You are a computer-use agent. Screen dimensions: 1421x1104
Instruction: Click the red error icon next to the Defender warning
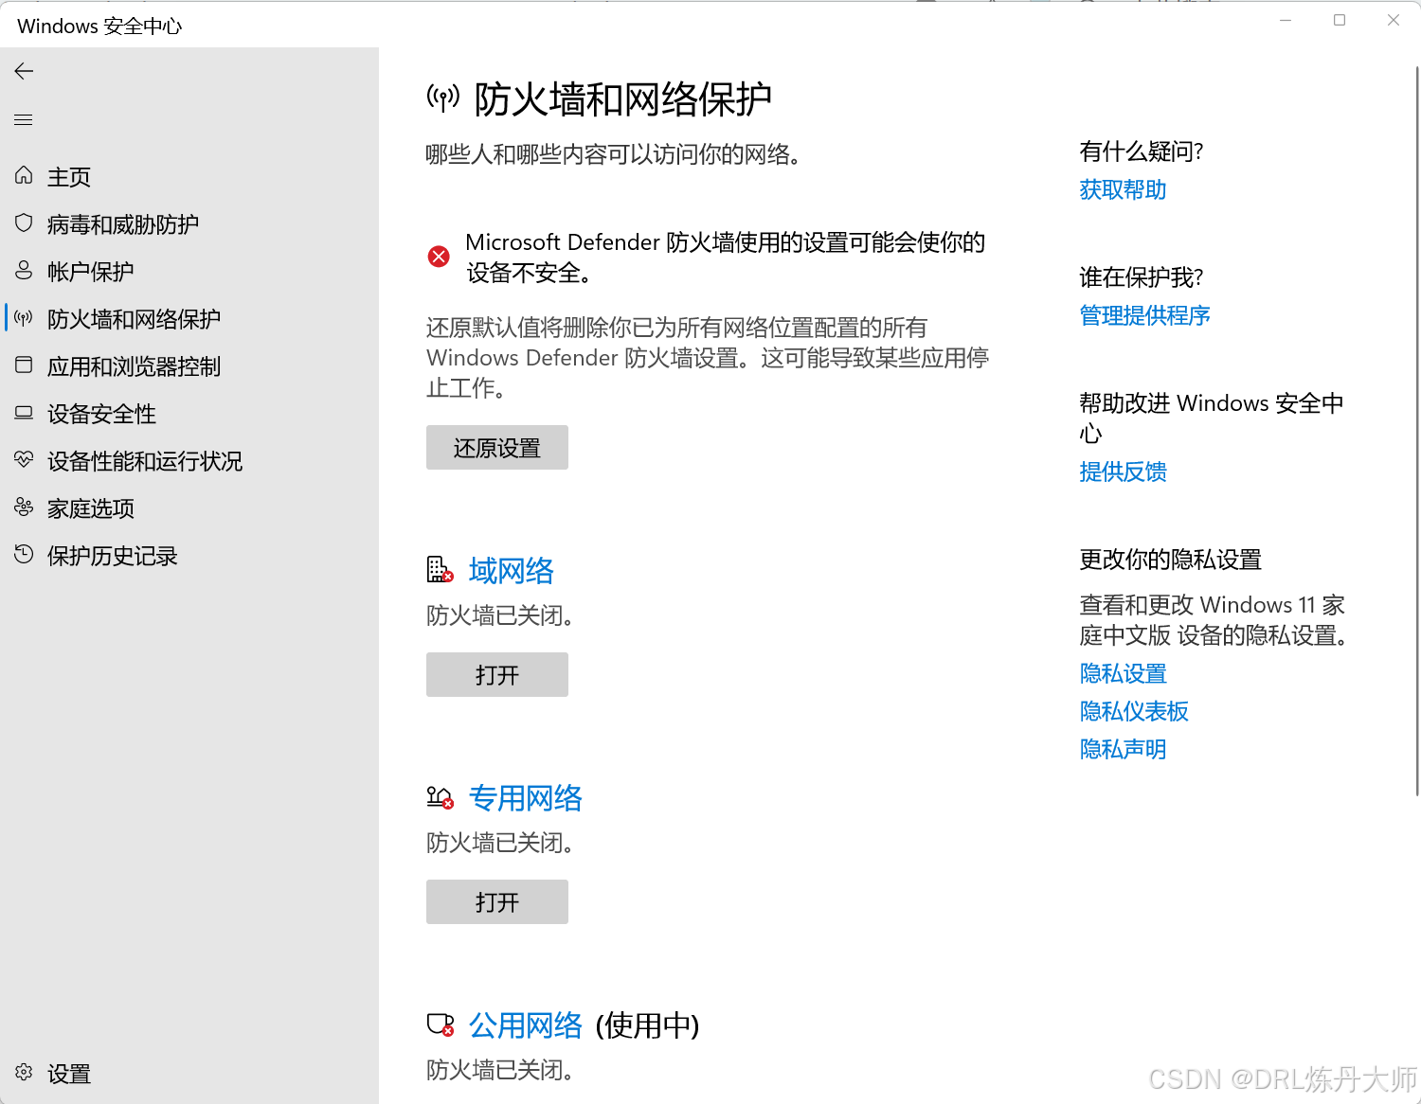439,257
